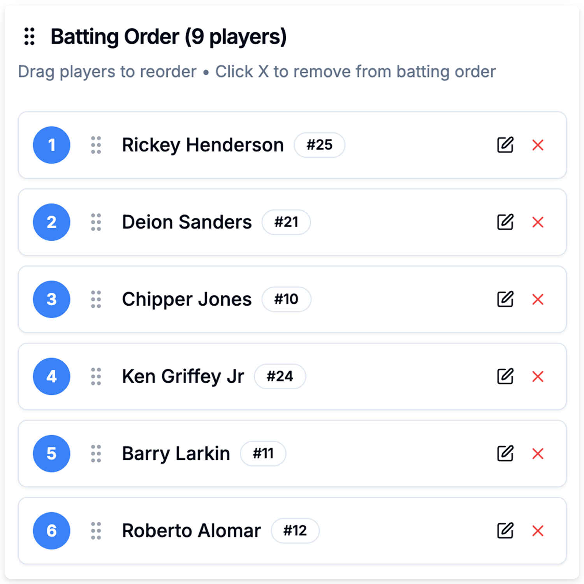Select the #25 jersey badge for Rickey Henderson

320,145
